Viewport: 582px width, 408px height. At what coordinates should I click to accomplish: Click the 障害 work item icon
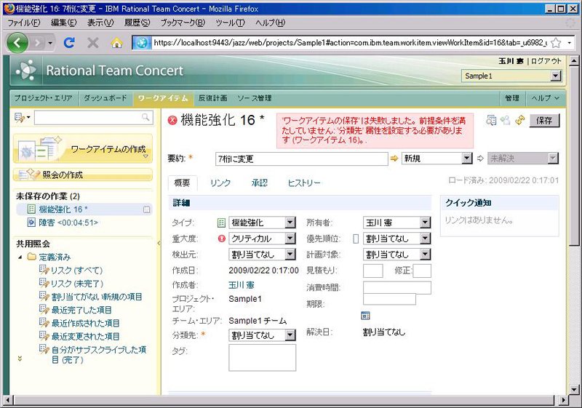tap(31, 222)
